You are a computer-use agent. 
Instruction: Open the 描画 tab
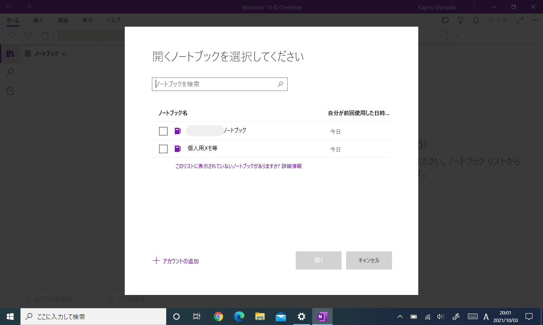click(63, 20)
